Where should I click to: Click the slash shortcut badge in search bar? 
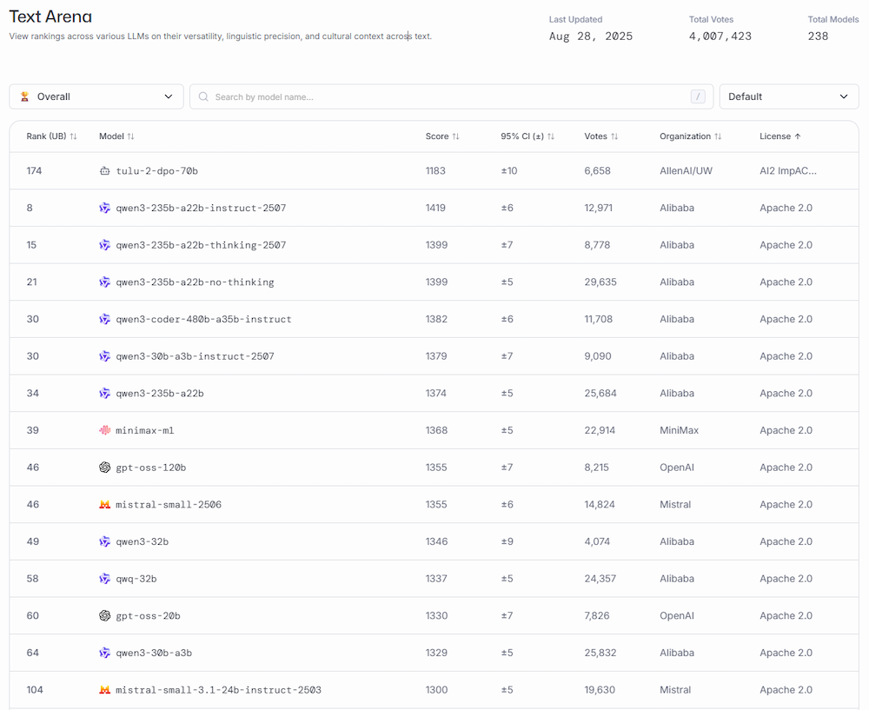click(x=698, y=96)
